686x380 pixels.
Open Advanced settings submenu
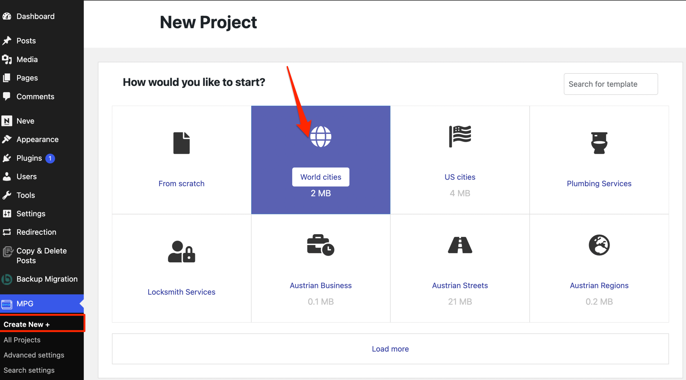pos(34,355)
